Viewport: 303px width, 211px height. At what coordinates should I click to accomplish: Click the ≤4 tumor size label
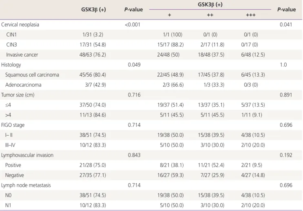8,105
